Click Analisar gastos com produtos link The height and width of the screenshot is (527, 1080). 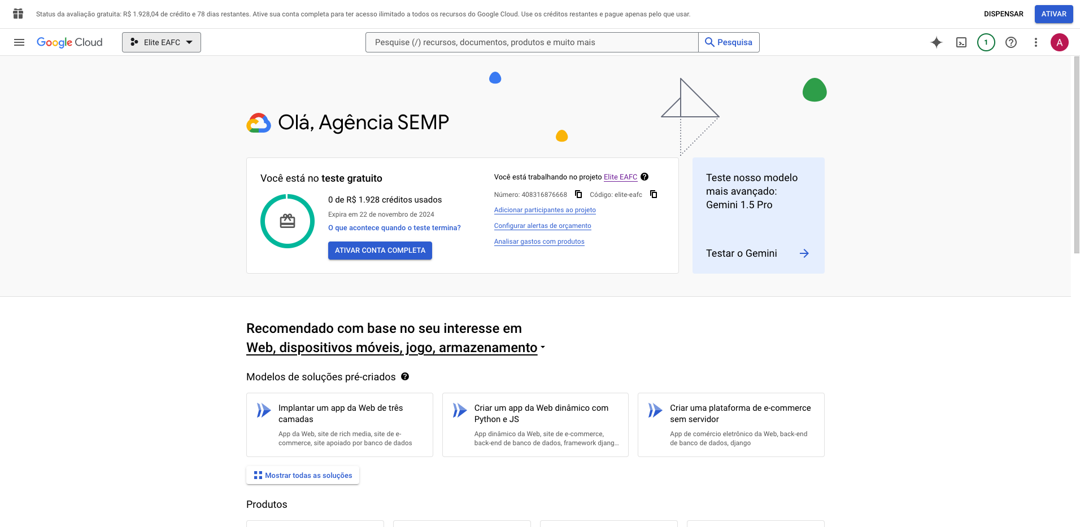pos(539,241)
